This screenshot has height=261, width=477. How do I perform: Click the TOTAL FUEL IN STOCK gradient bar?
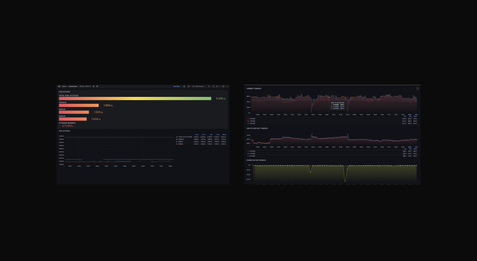[135, 99]
